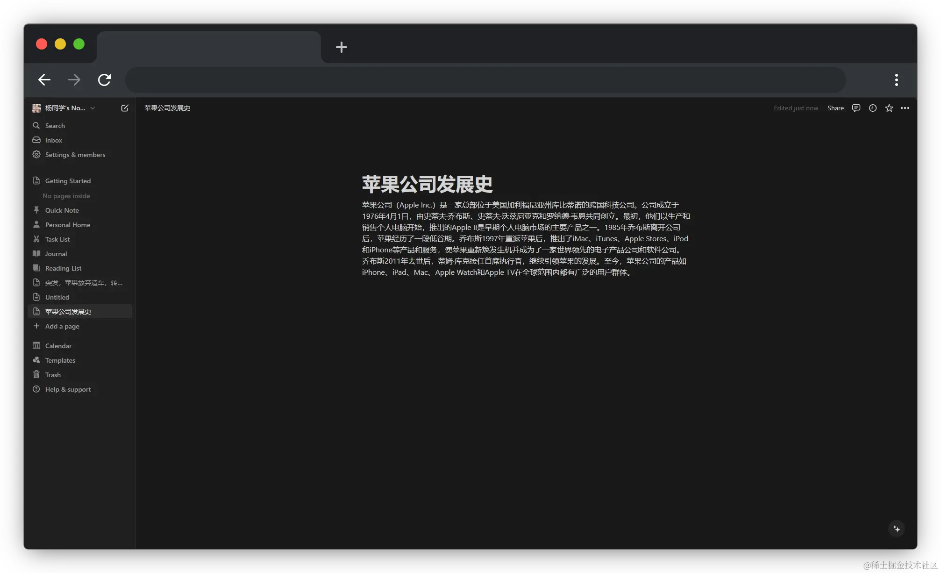Click the workspace avatar image
941x573 pixels.
click(x=36, y=108)
